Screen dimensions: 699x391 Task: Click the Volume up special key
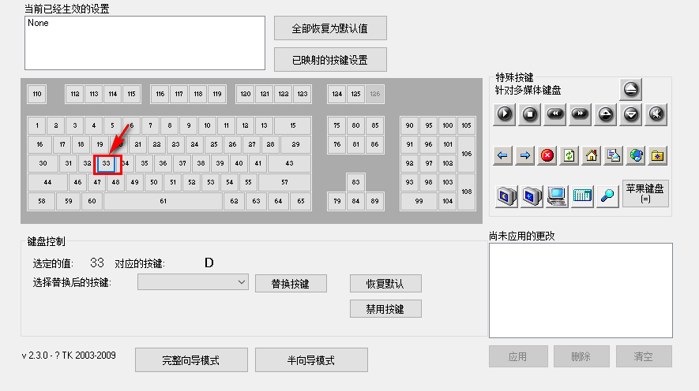coord(605,114)
